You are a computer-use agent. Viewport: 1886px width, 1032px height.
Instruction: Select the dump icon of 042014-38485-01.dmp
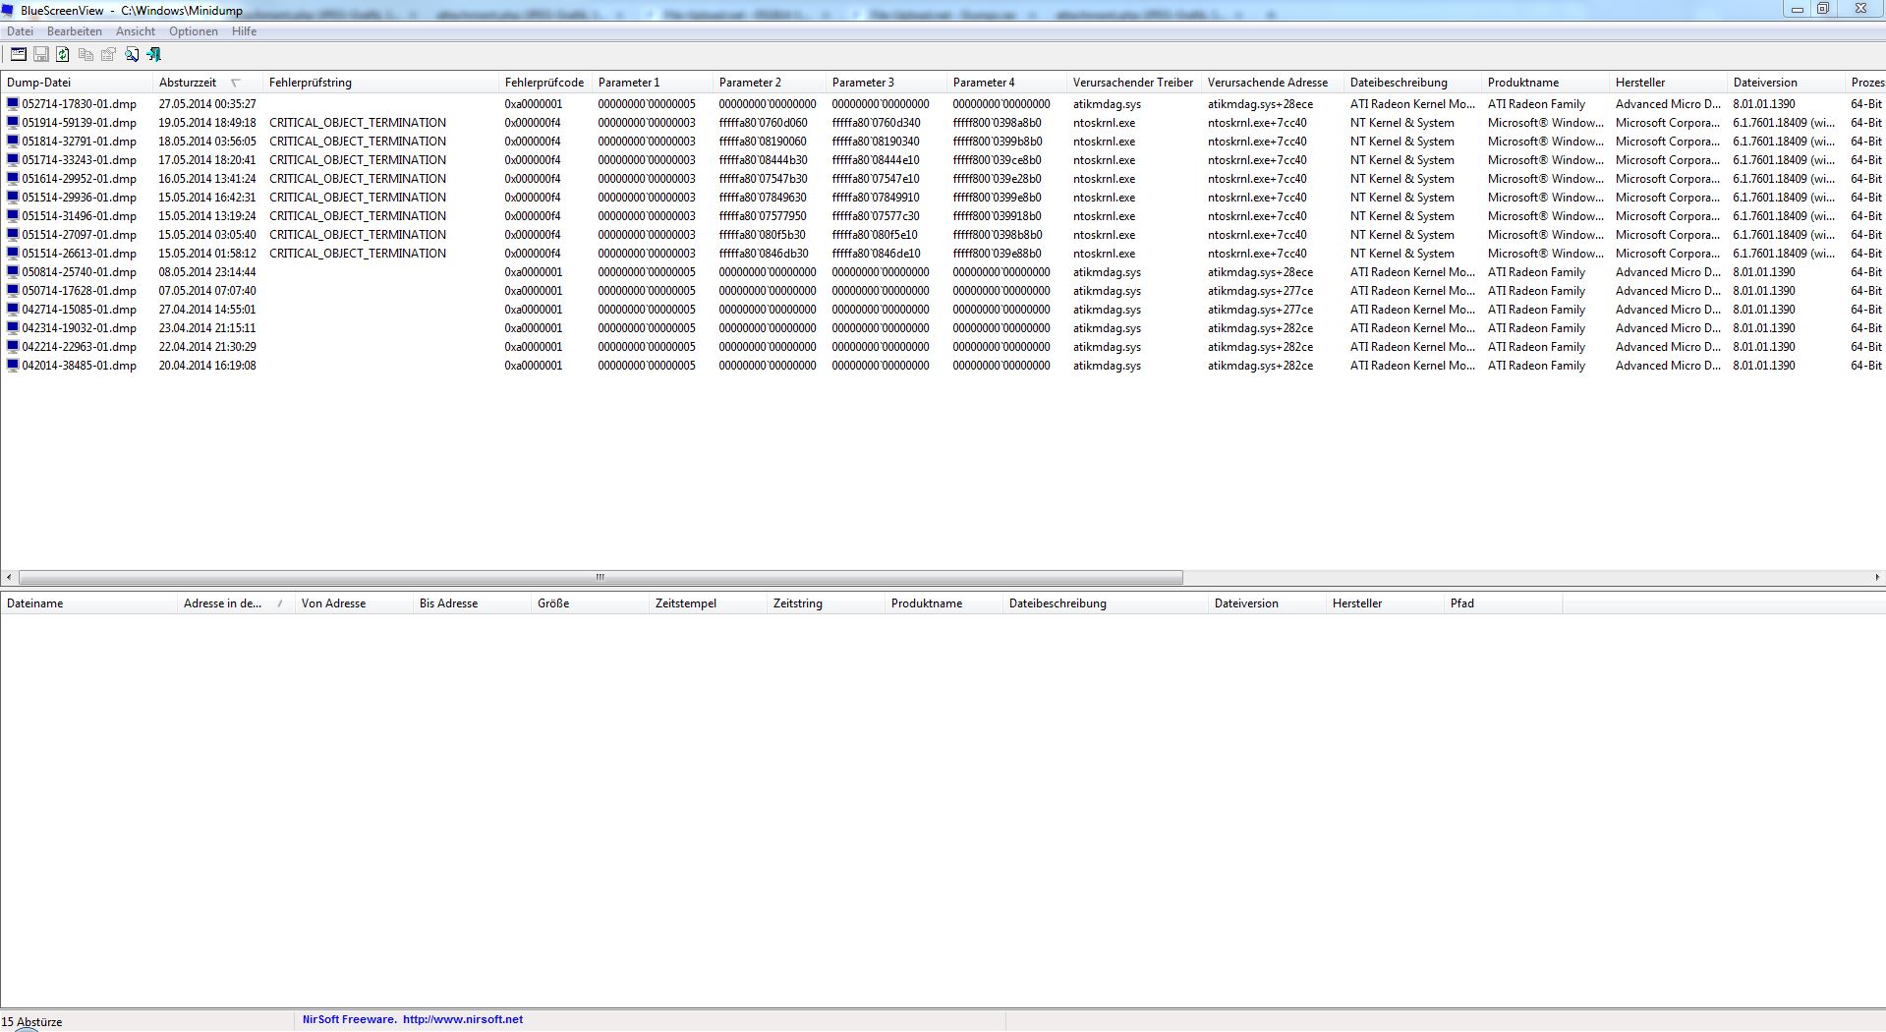(x=13, y=365)
